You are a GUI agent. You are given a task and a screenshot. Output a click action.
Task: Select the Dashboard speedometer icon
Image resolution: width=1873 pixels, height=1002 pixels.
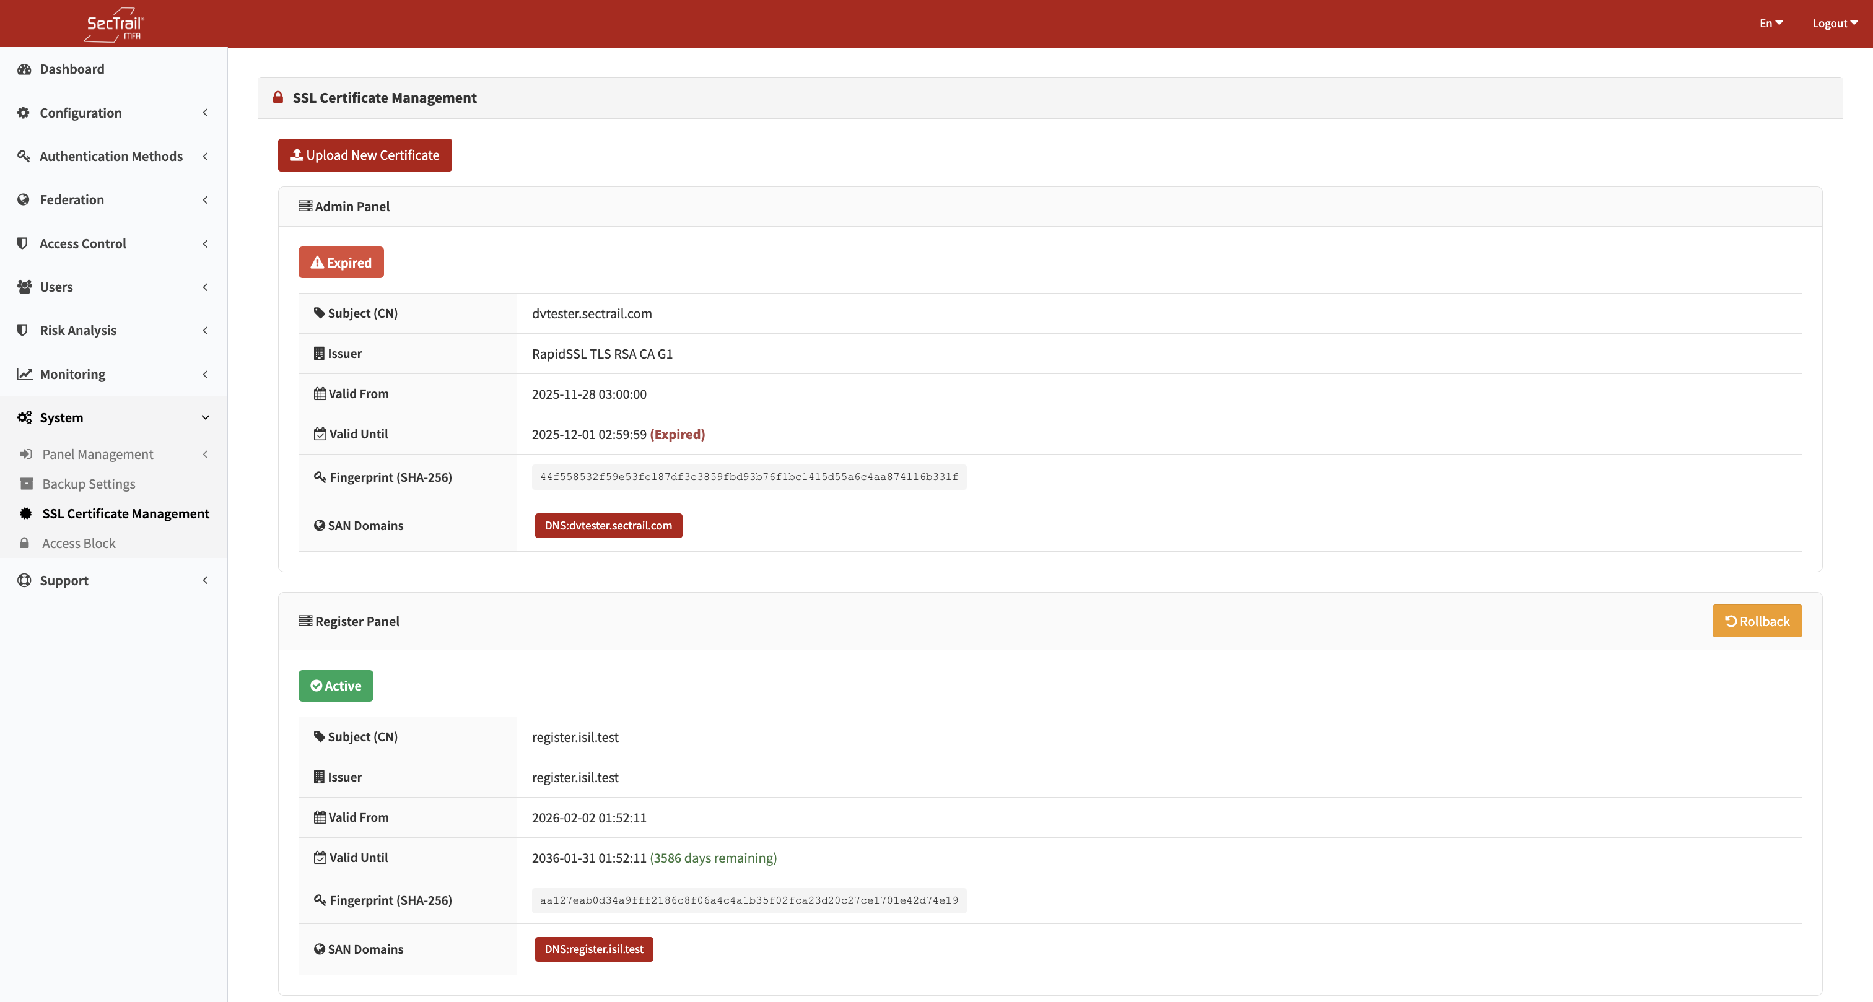click(24, 68)
